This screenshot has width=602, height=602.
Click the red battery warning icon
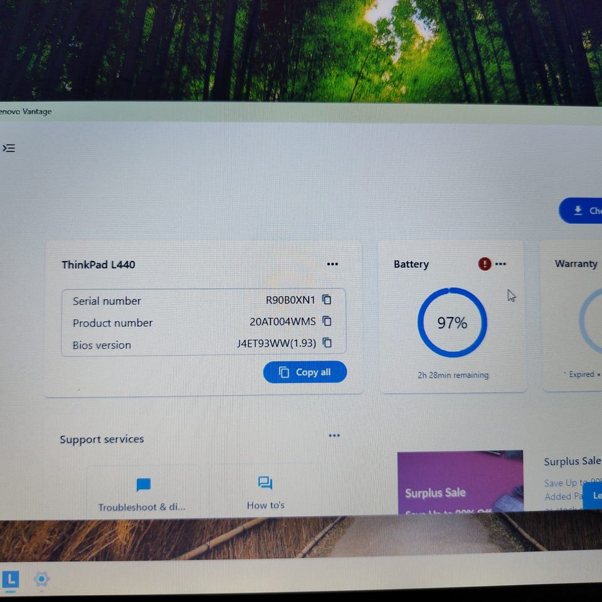(485, 264)
